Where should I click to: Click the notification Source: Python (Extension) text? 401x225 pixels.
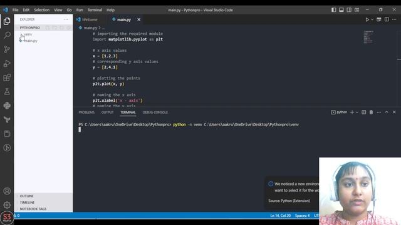pyautogui.click(x=289, y=201)
